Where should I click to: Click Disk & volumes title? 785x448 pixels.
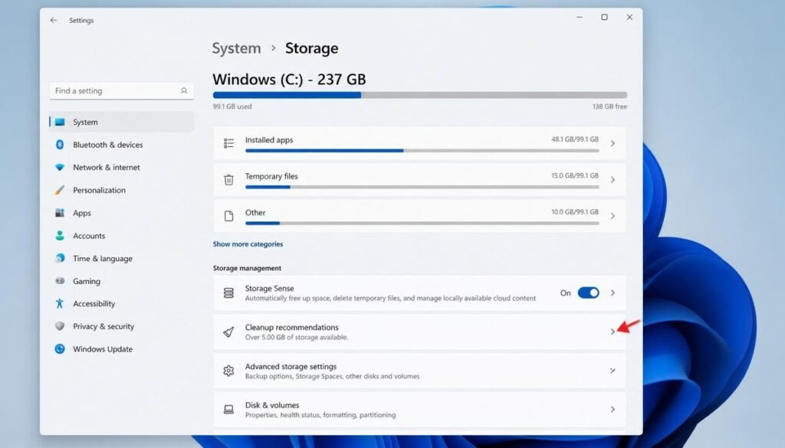click(x=272, y=405)
